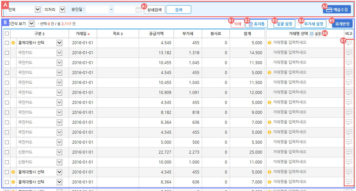This screenshot has height=191, width=356.
Task: Click the 공급가액 column header
Action: pos(156,34)
